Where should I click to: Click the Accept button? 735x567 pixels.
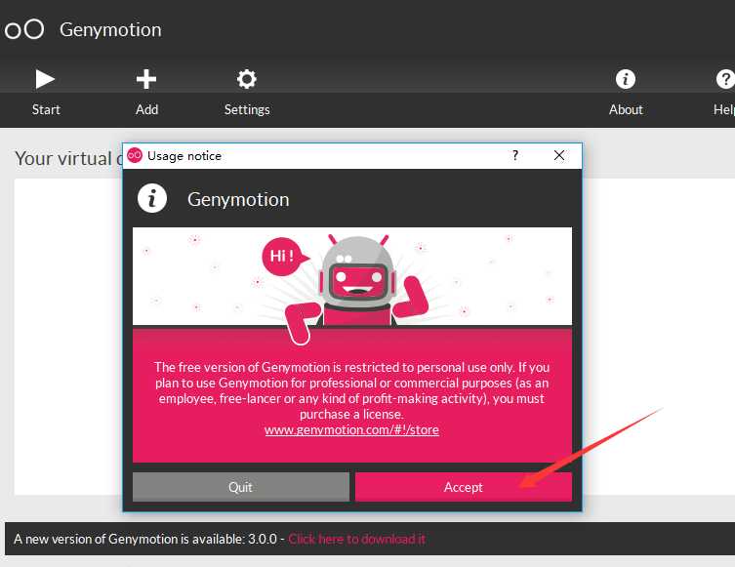pos(463,487)
